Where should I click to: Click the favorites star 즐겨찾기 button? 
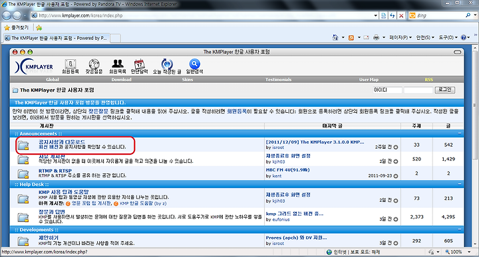(16, 28)
